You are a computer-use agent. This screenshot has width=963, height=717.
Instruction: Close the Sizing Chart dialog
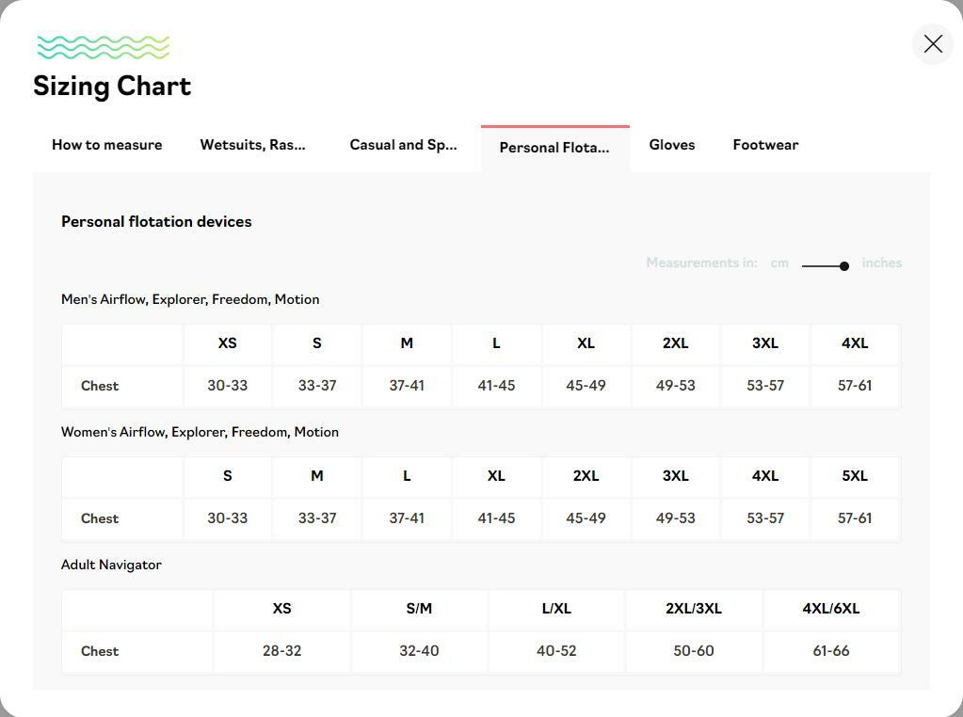coord(933,44)
